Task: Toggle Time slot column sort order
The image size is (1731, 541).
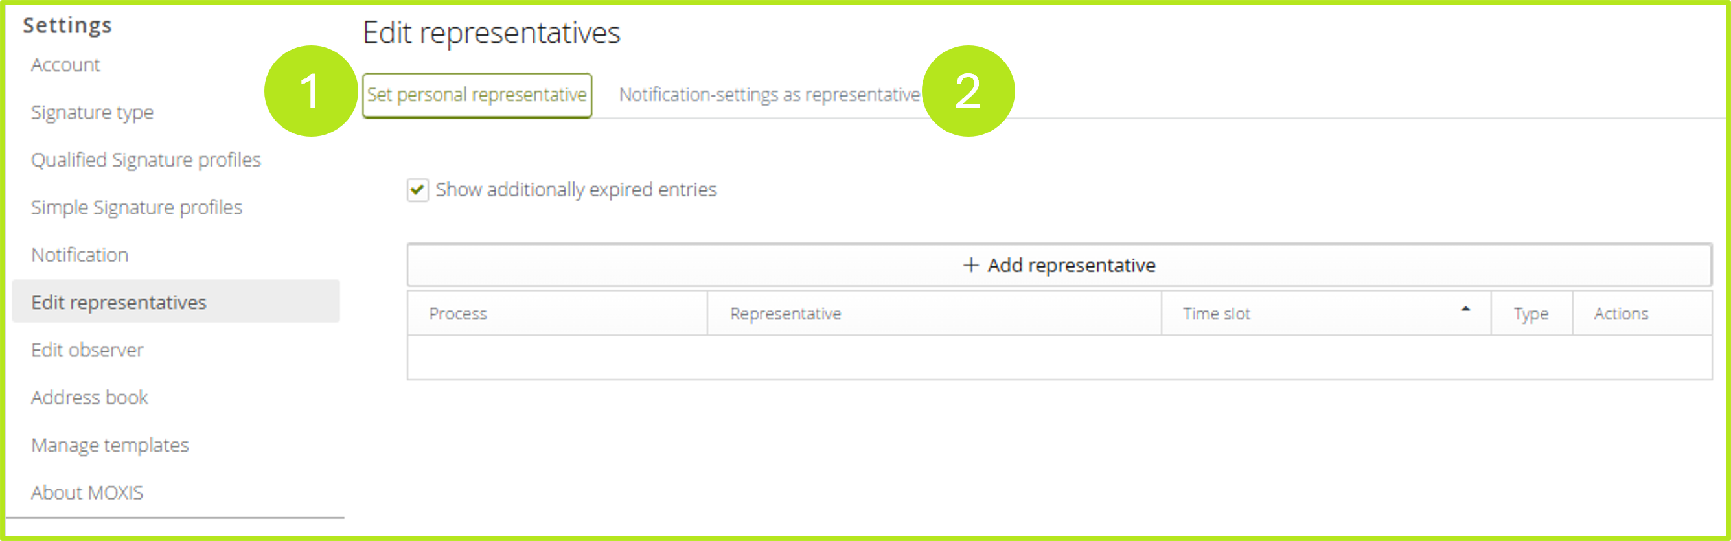Action: pos(1216,313)
